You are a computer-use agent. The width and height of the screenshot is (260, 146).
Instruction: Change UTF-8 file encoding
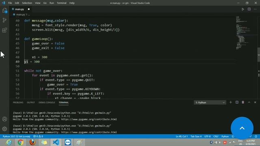tap(208, 136)
